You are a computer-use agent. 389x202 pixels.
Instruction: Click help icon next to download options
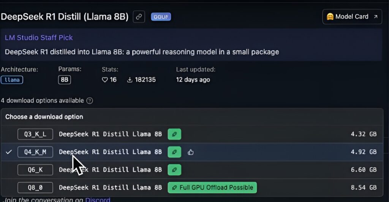[90, 101]
